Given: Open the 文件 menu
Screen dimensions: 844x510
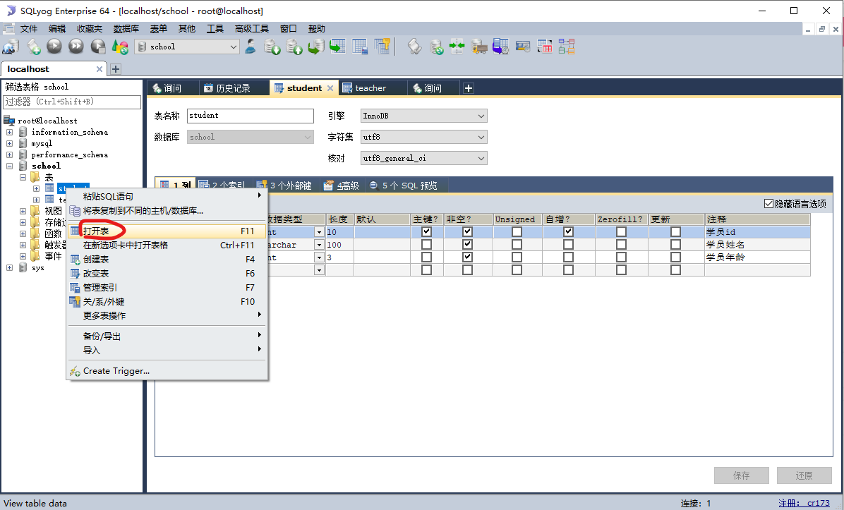Looking at the screenshot, I should (28, 28).
